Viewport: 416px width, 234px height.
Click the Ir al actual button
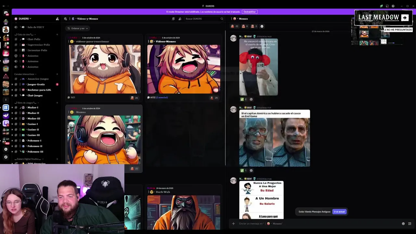click(339, 212)
